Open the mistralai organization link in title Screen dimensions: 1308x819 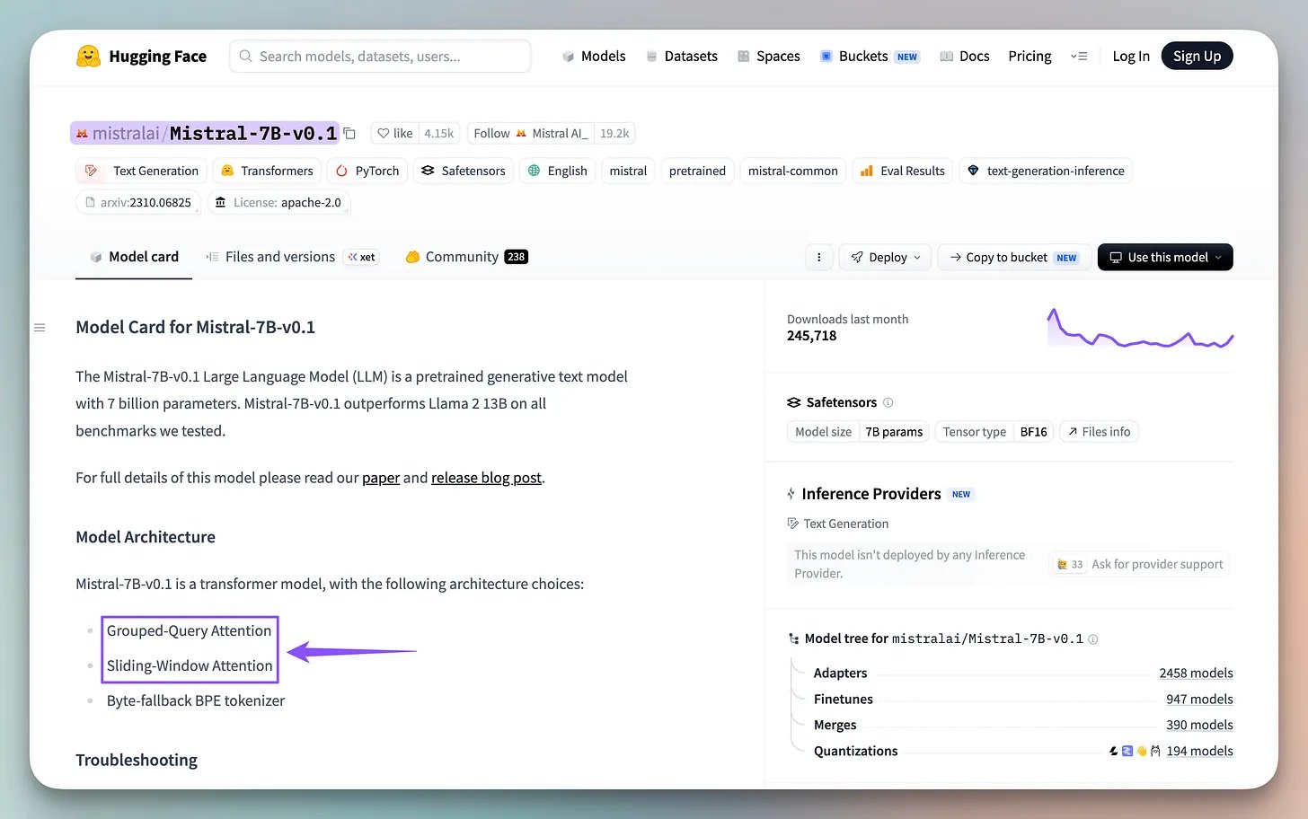[x=126, y=134]
